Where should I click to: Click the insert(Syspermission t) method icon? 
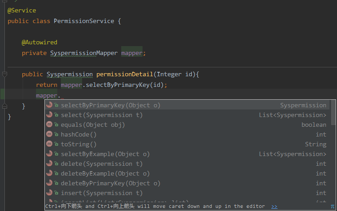49,193
